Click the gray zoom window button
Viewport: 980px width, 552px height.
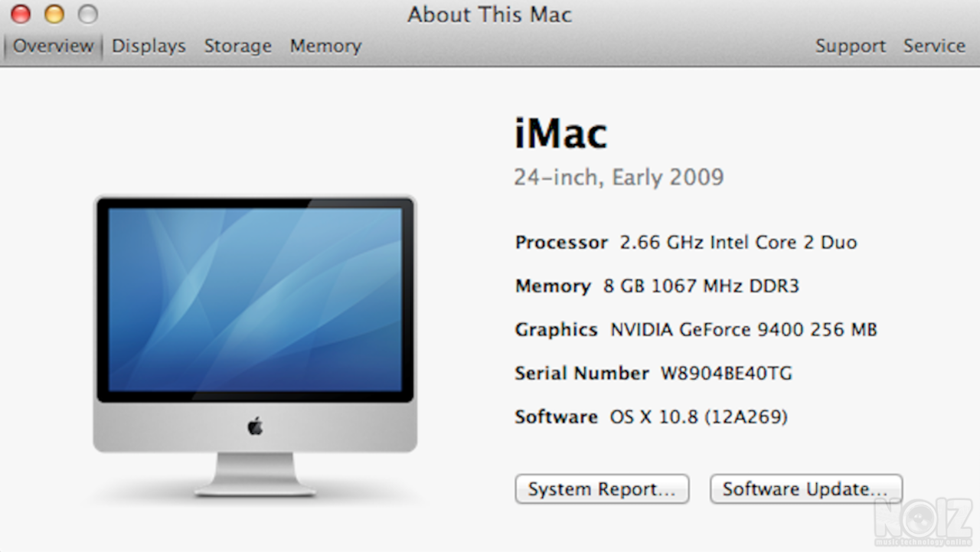(88, 14)
